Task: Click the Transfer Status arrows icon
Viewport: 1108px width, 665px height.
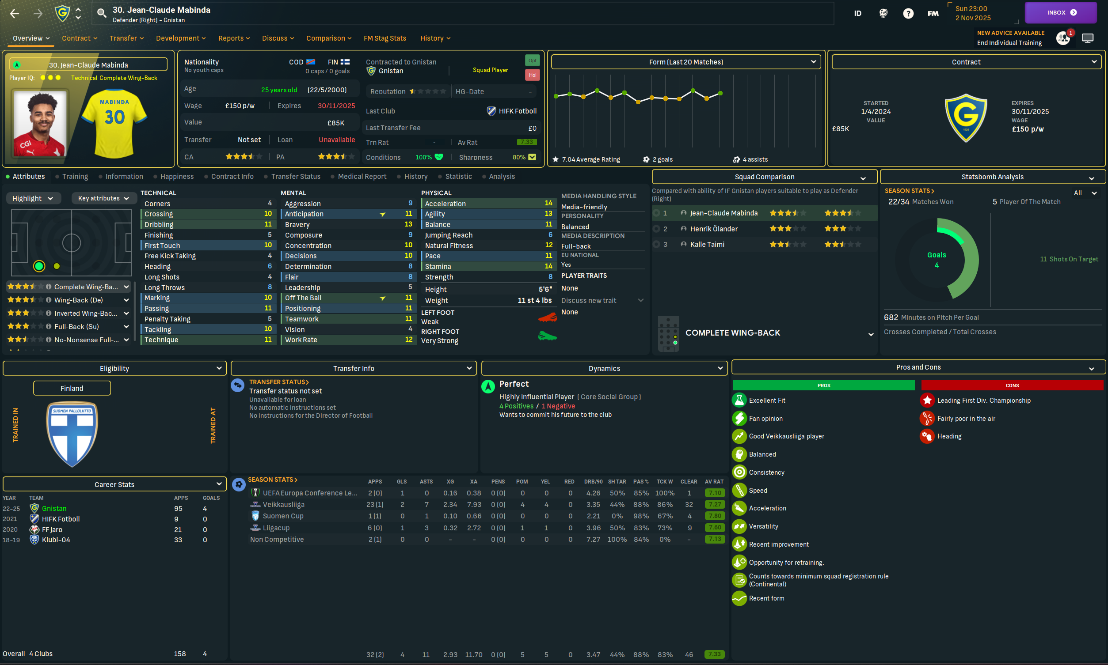Action: click(237, 385)
